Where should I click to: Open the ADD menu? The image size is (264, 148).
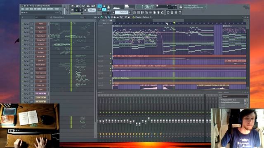point(31,9)
